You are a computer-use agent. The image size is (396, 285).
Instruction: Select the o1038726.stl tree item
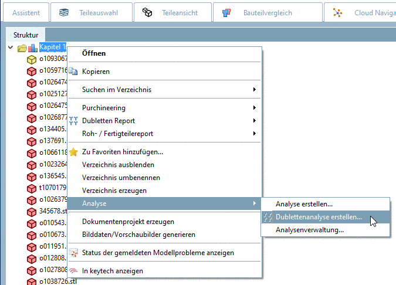(x=57, y=282)
